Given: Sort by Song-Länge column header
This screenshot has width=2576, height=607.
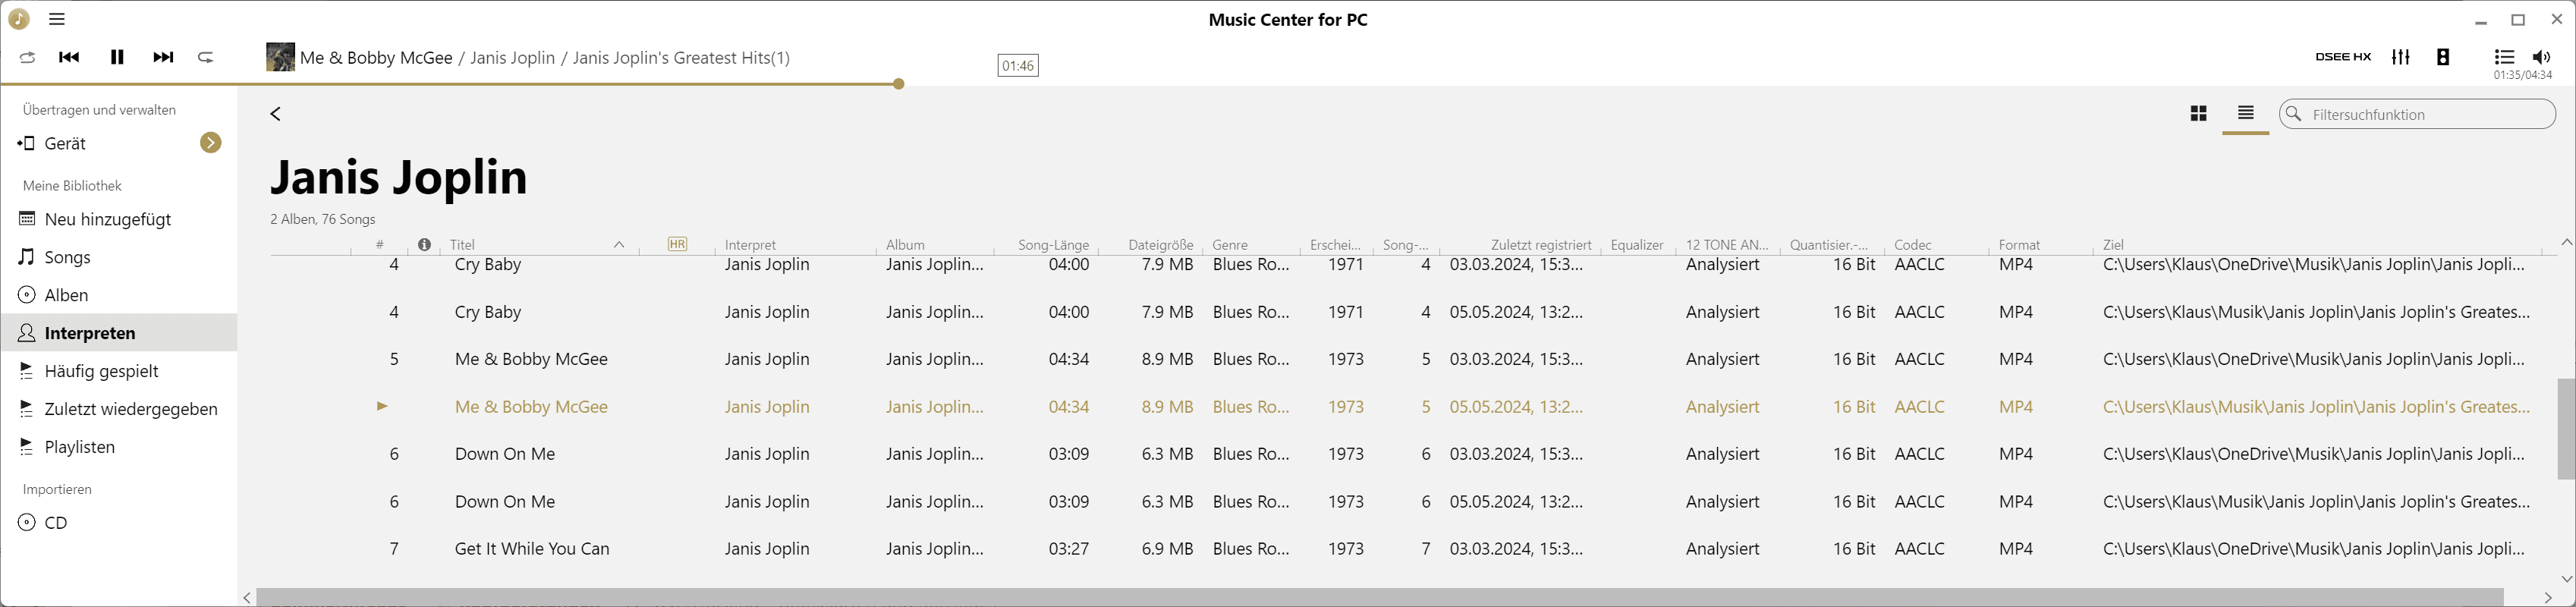Looking at the screenshot, I should pyautogui.click(x=1053, y=245).
